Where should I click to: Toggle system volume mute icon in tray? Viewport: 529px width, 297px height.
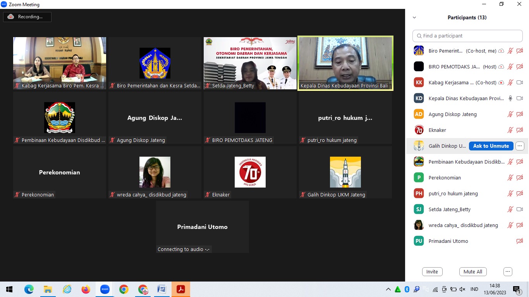point(462,289)
